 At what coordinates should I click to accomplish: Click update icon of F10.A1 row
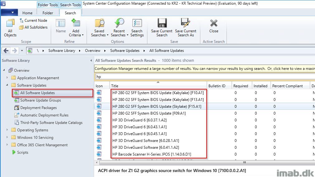pyautogui.click(x=99, y=93)
